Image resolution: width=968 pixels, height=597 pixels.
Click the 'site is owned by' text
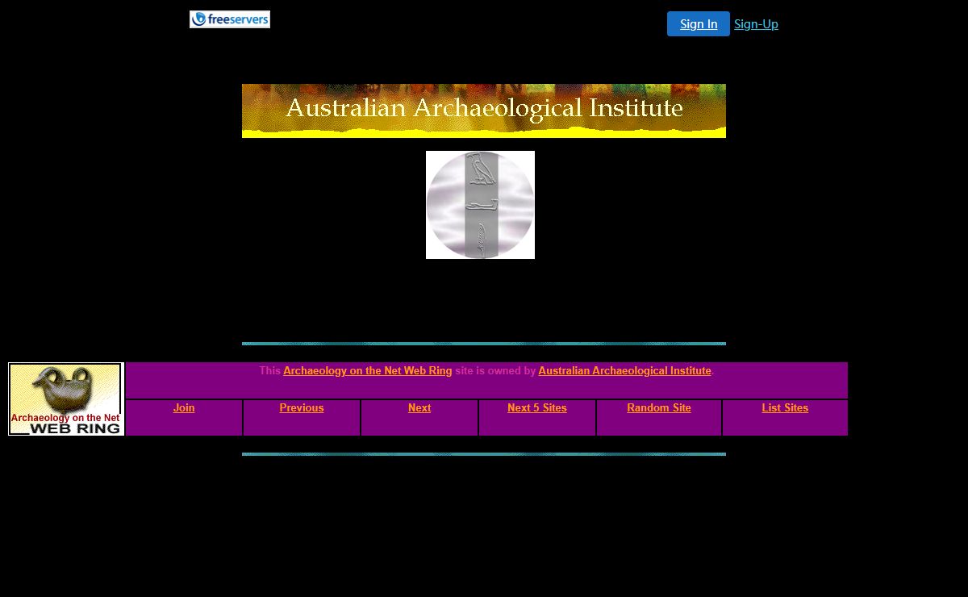495,371
